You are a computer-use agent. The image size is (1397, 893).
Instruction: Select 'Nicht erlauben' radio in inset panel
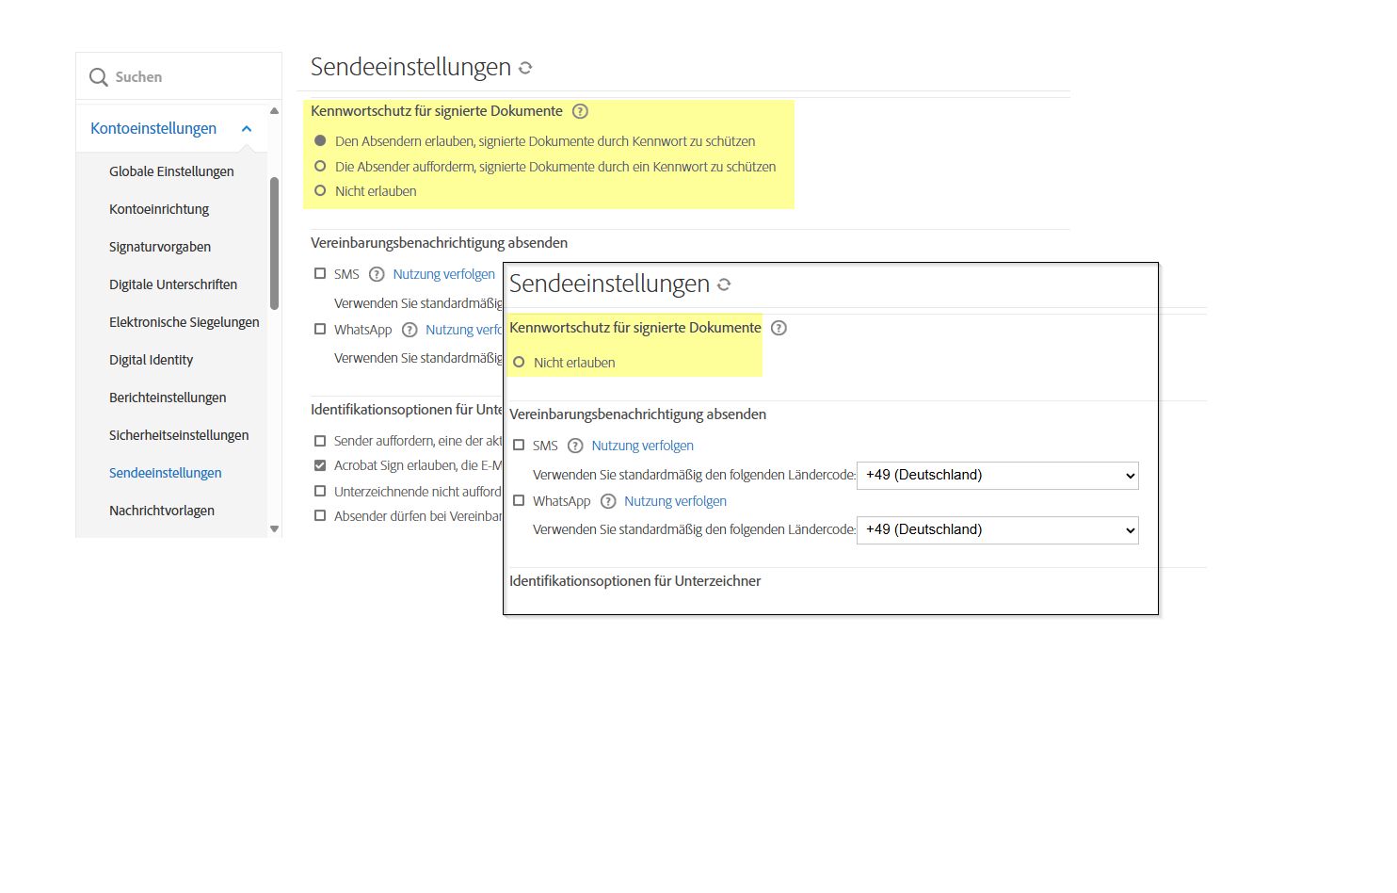(519, 362)
